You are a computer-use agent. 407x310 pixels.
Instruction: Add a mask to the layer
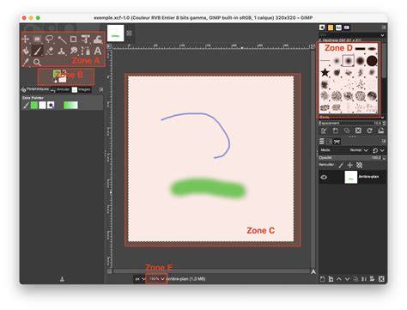coord(373,279)
